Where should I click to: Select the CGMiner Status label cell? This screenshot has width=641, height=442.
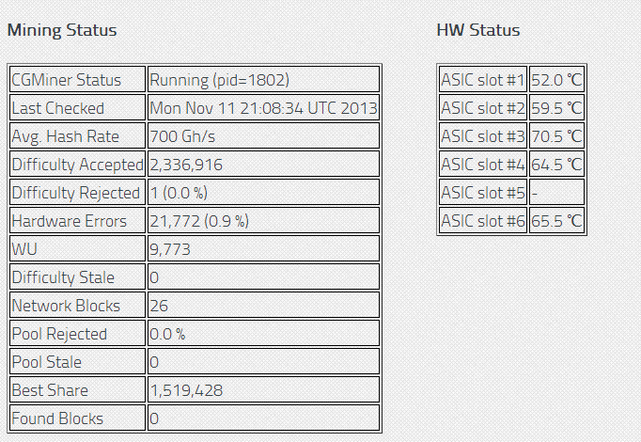pos(78,79)
